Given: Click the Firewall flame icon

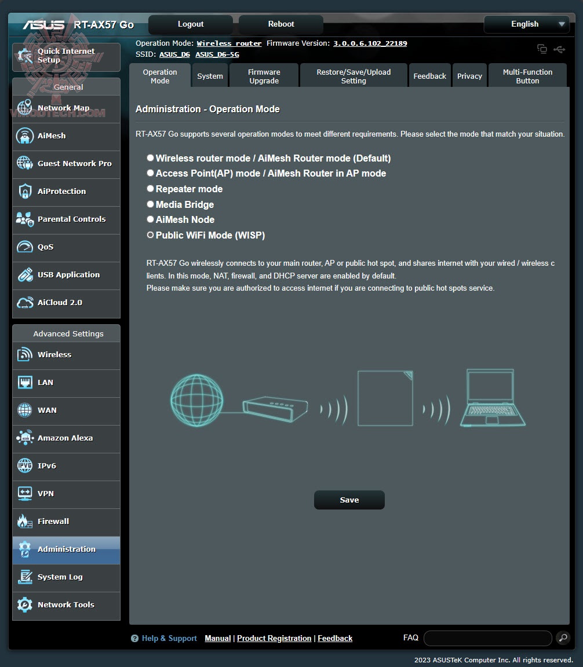Looking at the screenshot, I should (x=25, y=521).
